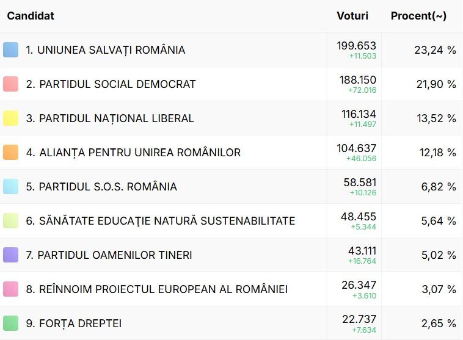Click the green swatch for Forța Dreptei
The height and width of the screenshot is (340, 463).
10,323
